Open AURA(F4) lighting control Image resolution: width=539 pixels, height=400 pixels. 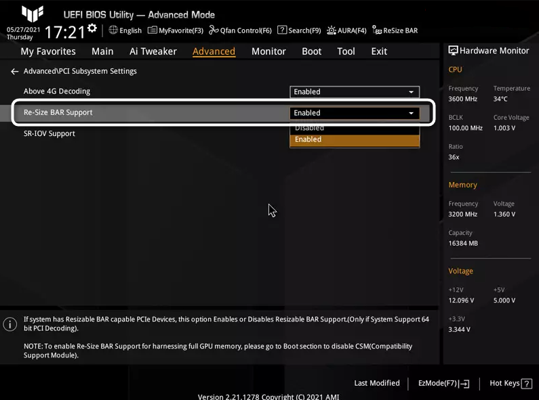point(346,30)
